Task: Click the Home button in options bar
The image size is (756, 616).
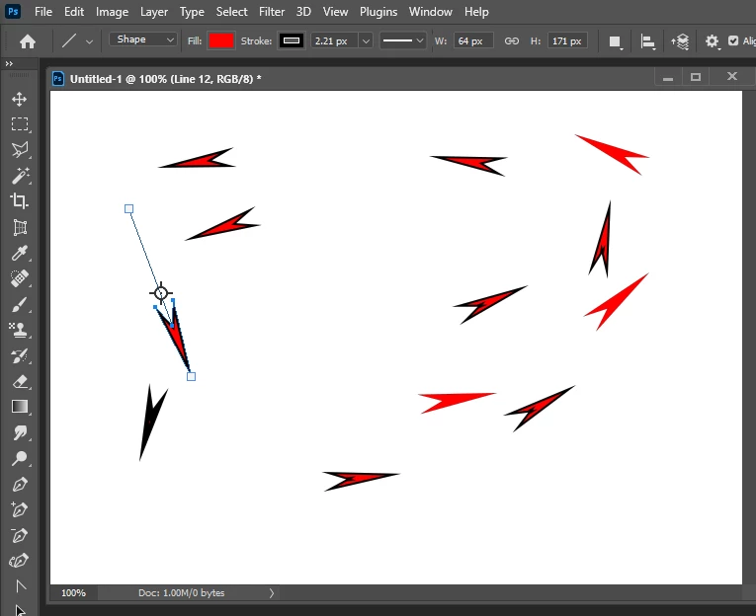Action: [28, 41]
